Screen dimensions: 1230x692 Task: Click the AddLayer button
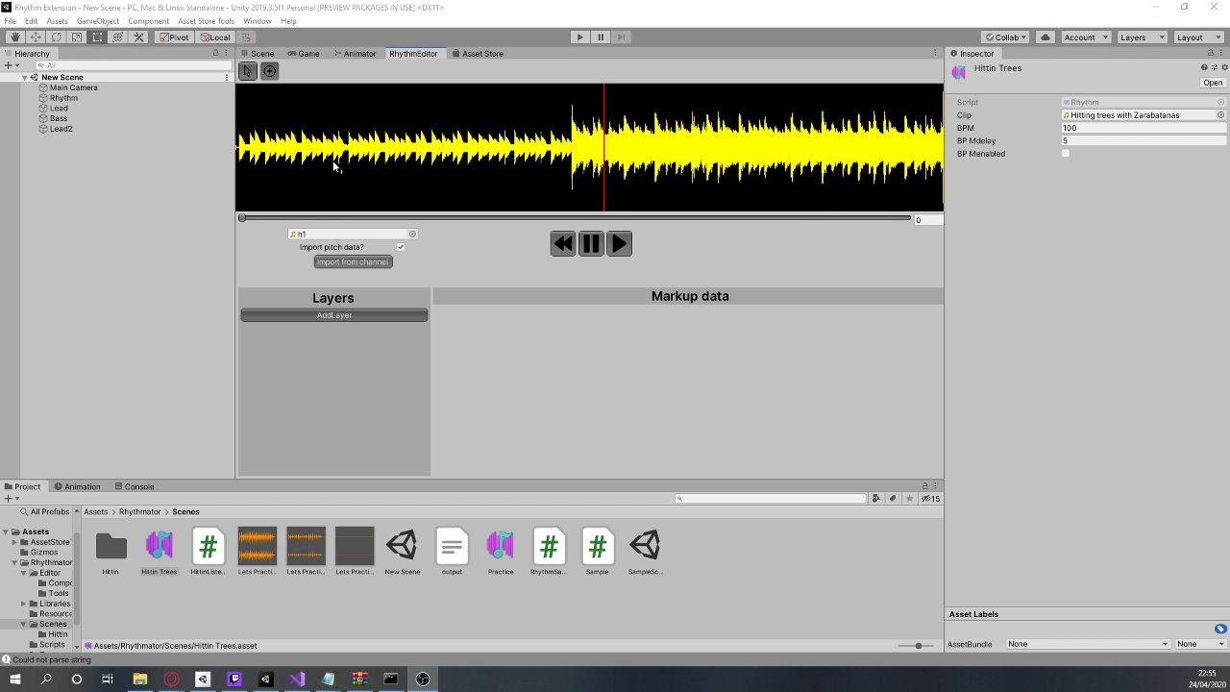334,315
